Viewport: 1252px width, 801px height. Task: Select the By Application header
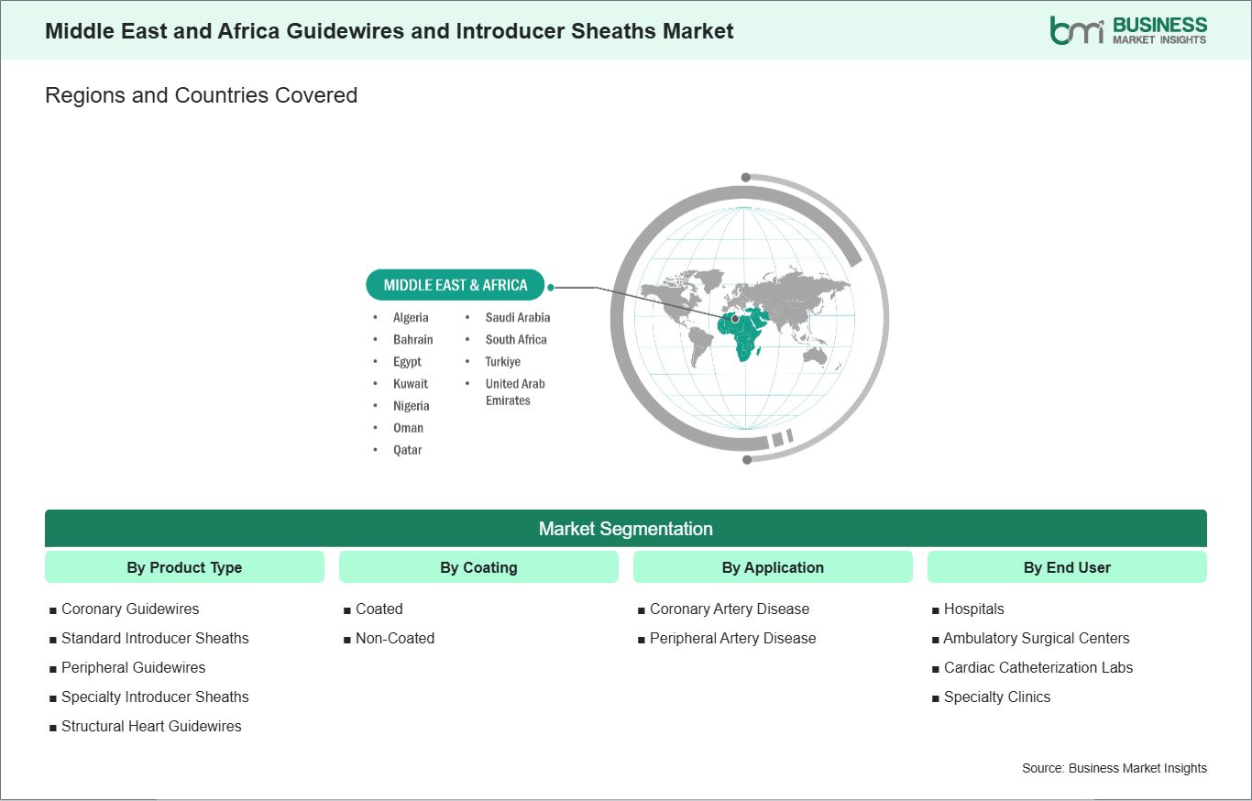pyautogui.click(x=773, y=567)
